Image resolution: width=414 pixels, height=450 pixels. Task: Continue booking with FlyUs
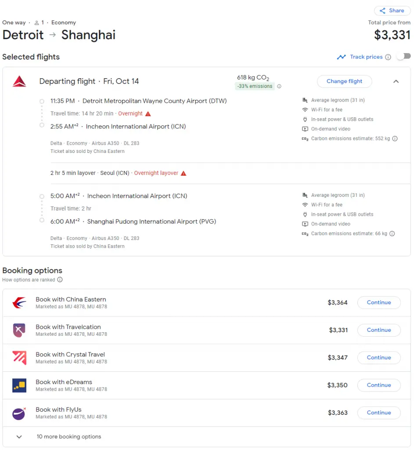click(378, 413)
